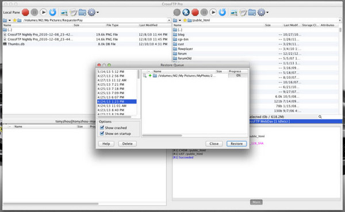Click the picture preview icon in the local toolbar

pyautogui.click(x=64, y=13)
